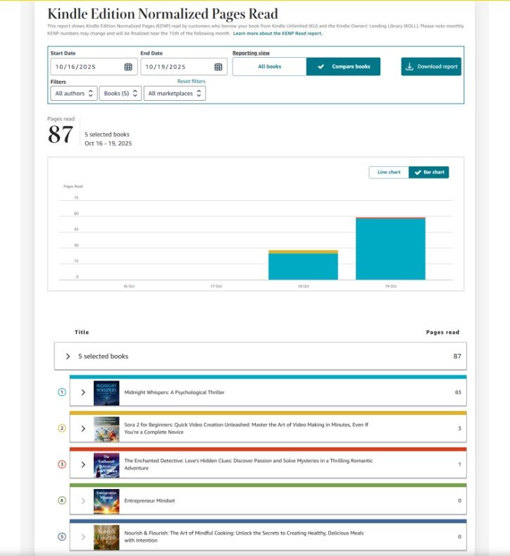
Task: Click the 19 Oct bar in chart
Action: coord(390,249)
